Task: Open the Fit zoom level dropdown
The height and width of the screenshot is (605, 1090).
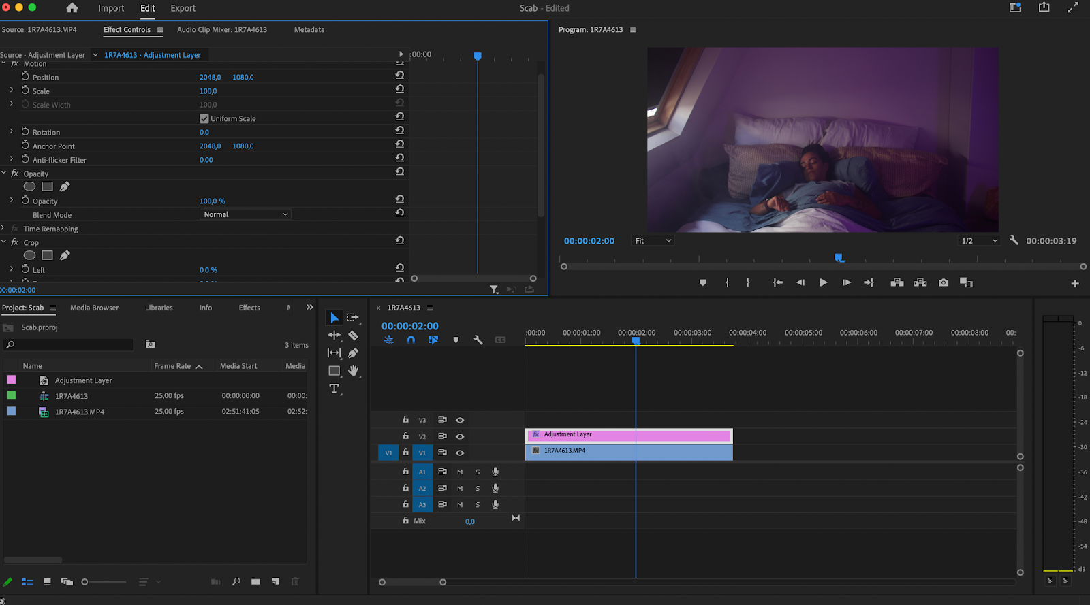Action: [653, 241]
